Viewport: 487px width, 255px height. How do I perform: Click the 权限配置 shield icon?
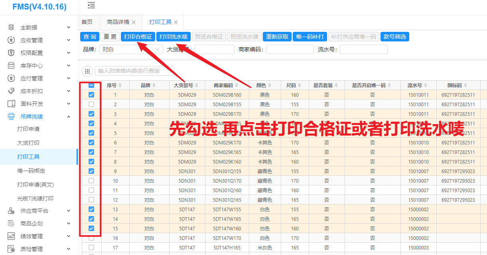tap(11, 53)
